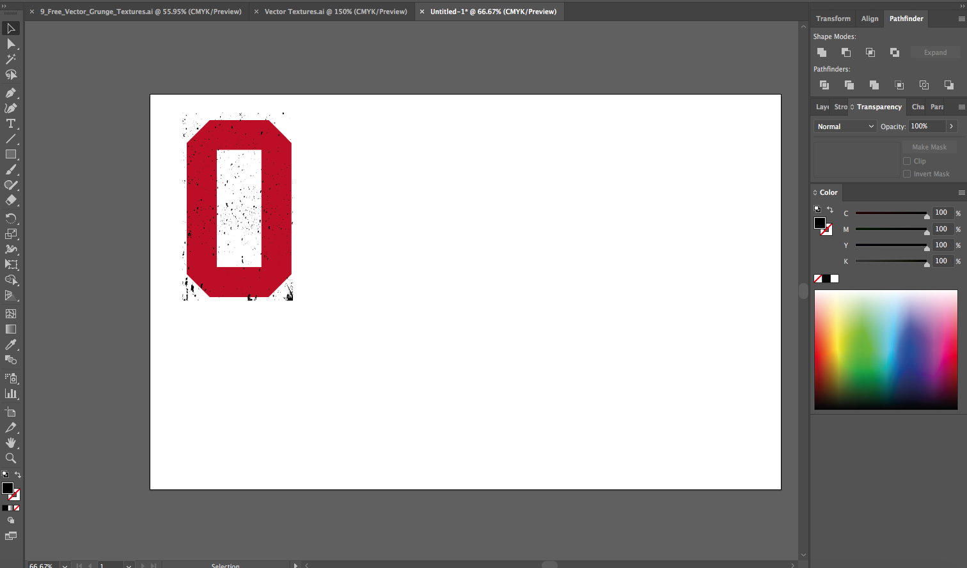This screenshot has width=967, height=568.
Task: Reset default fill and stroke in Color panel
Action: [x=817, y=209]
